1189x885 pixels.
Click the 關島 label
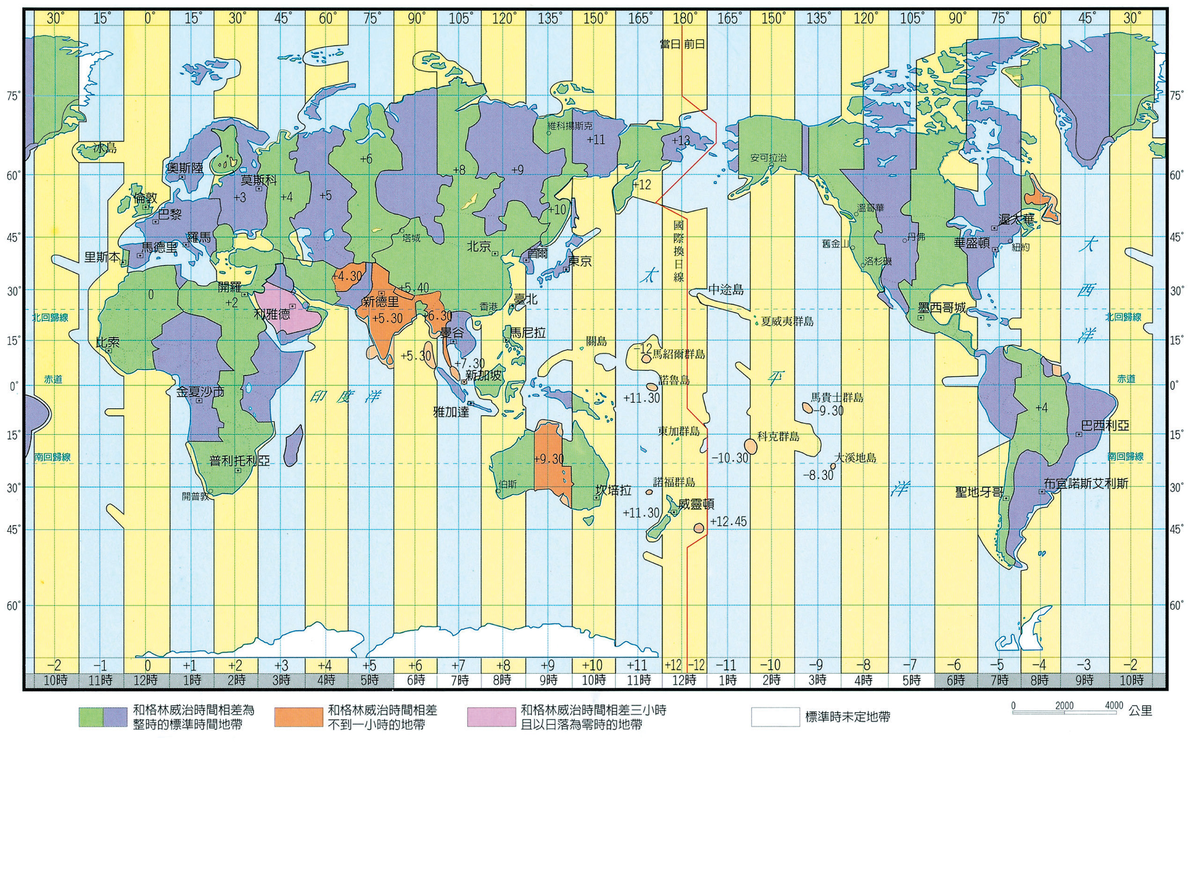tap(597, 341)
